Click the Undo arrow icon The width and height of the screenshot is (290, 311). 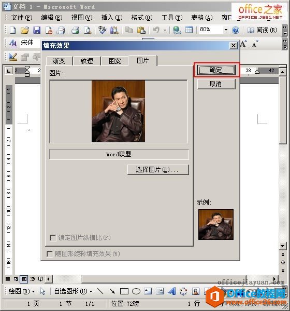coord(156,30)
